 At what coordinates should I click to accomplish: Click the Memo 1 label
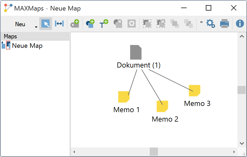point(126,110)
